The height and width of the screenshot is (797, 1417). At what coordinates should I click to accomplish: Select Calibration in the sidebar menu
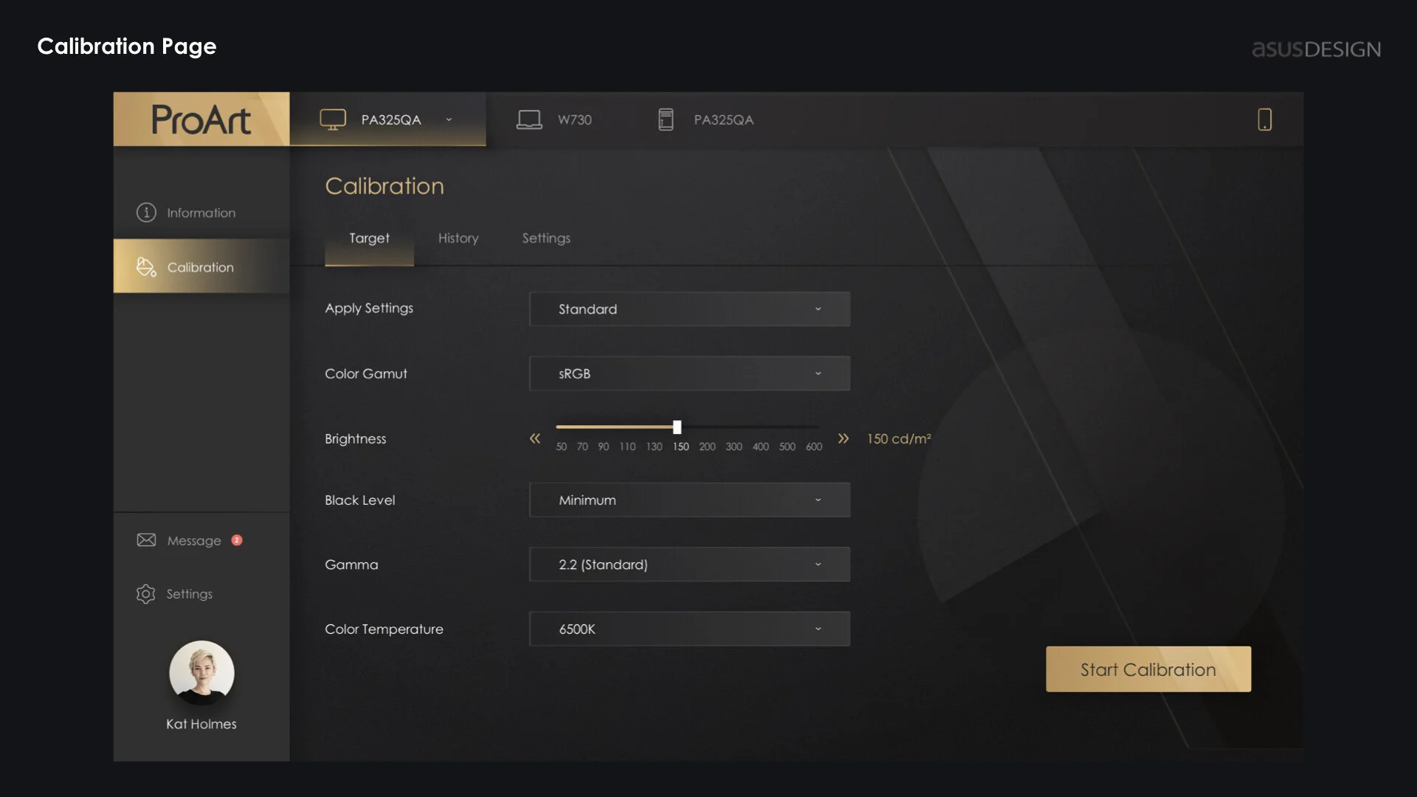201,267
